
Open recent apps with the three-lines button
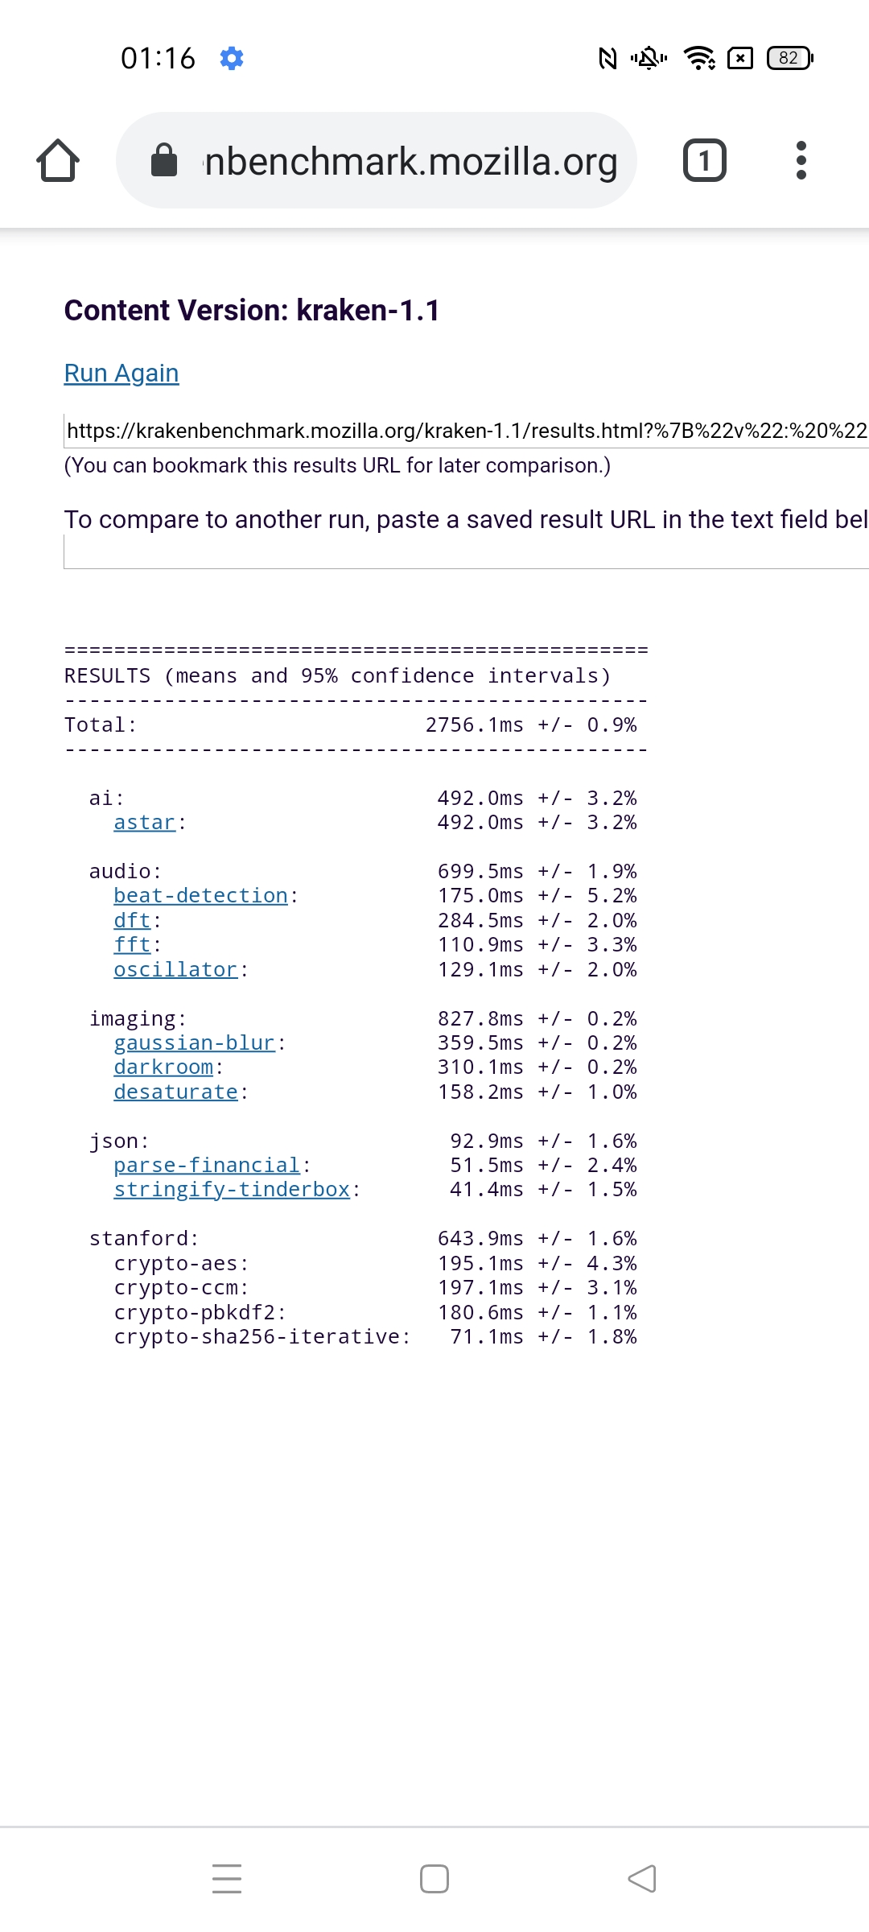[227, 1879]
